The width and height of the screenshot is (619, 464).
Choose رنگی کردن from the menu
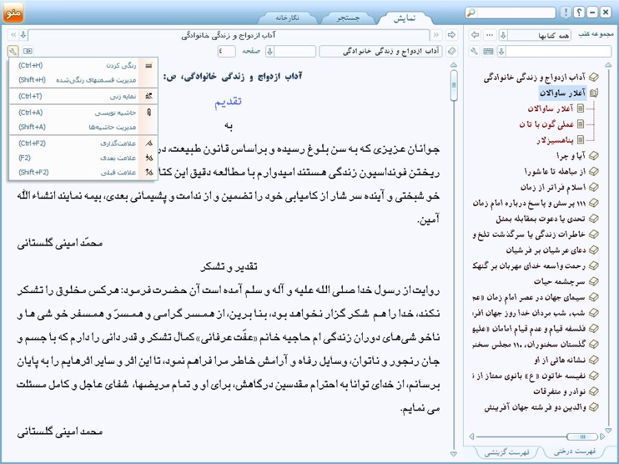(x=83, y=65)
